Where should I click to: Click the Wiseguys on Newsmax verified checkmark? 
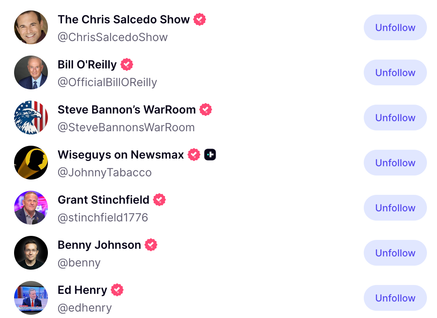[x=194, y=155]
